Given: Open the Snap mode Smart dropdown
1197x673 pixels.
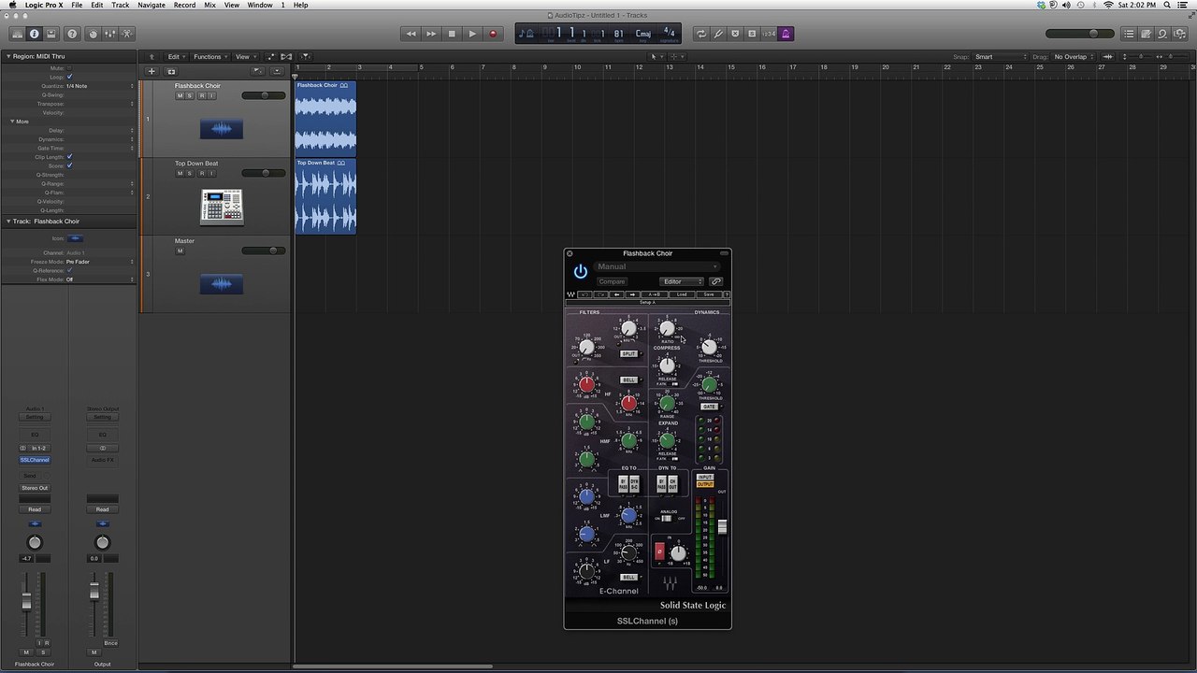Looking at the screenshot, I should coord(1001,57).
